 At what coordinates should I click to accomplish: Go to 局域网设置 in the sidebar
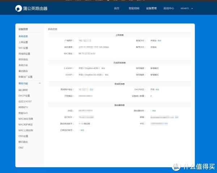click(24, 54)
